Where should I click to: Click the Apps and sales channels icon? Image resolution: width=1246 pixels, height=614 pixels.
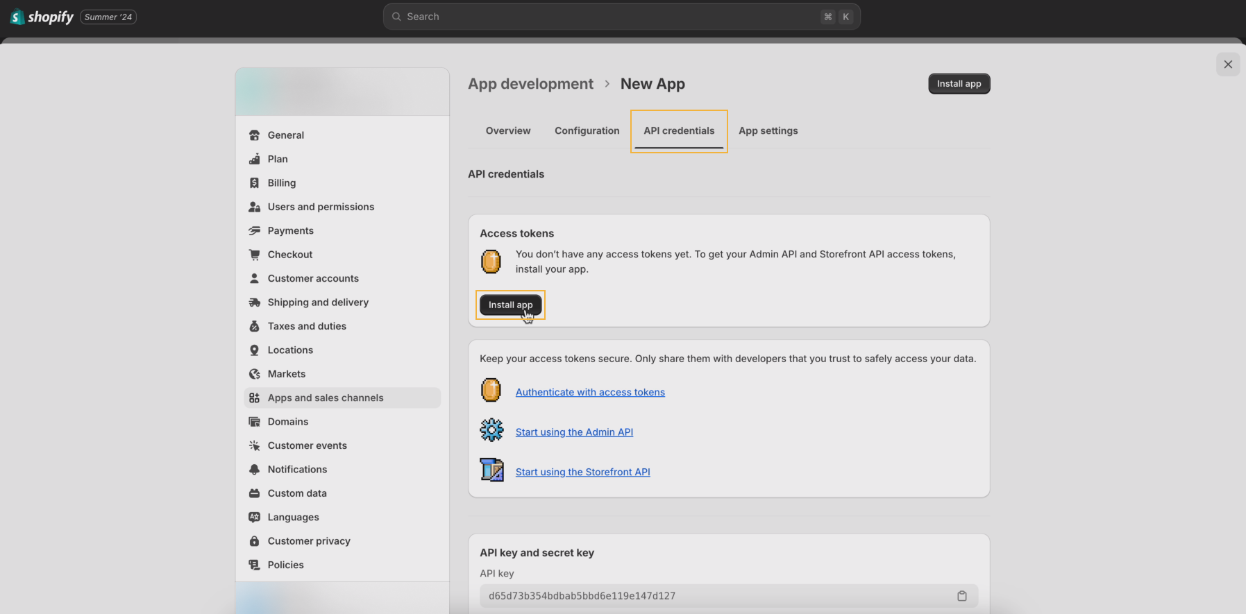click(254, 398)
